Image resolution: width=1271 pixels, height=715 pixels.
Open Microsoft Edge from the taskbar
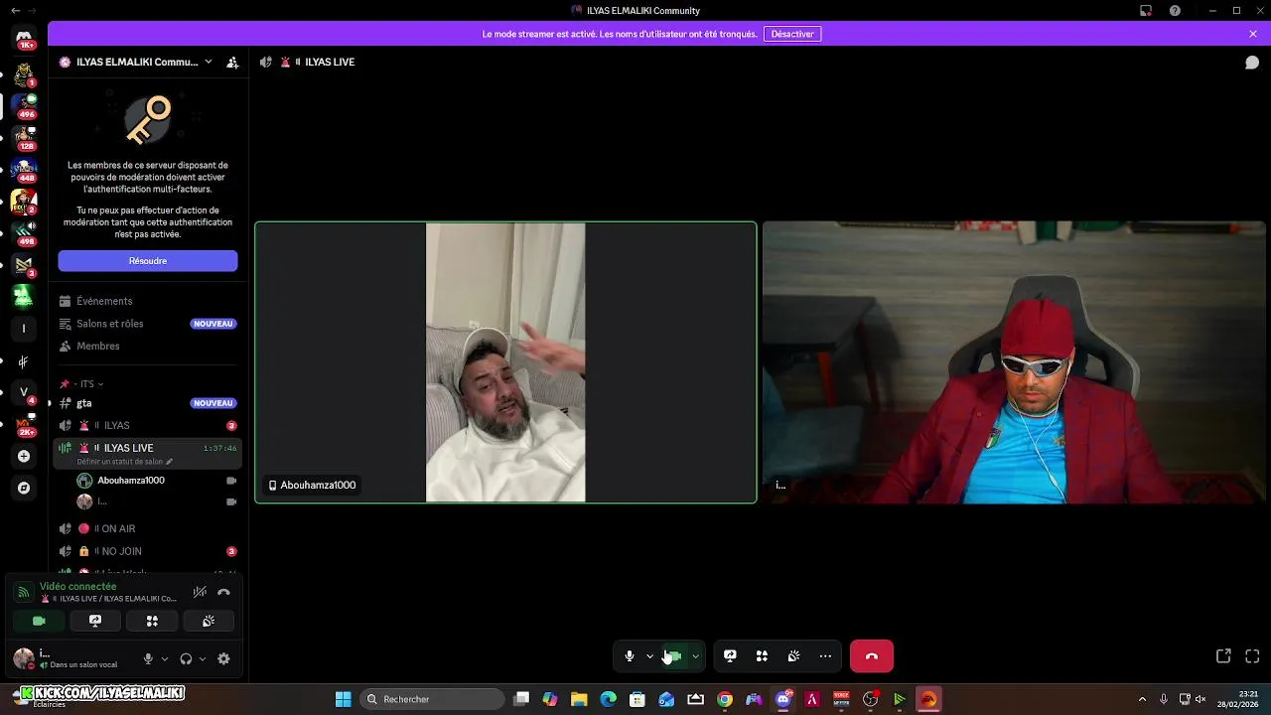tap(609, 699)
